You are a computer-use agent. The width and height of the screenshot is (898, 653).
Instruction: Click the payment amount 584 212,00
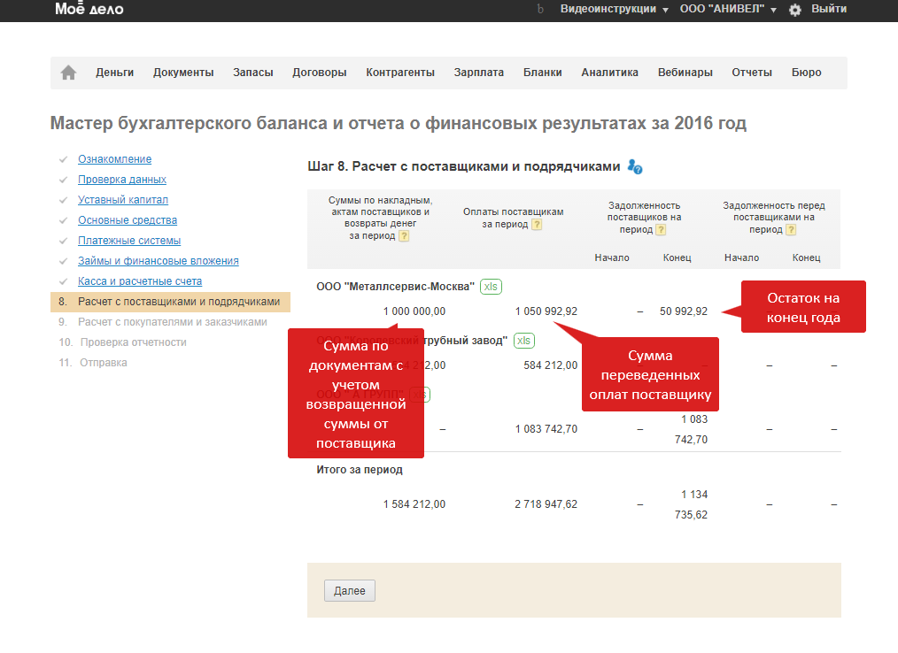550,365
